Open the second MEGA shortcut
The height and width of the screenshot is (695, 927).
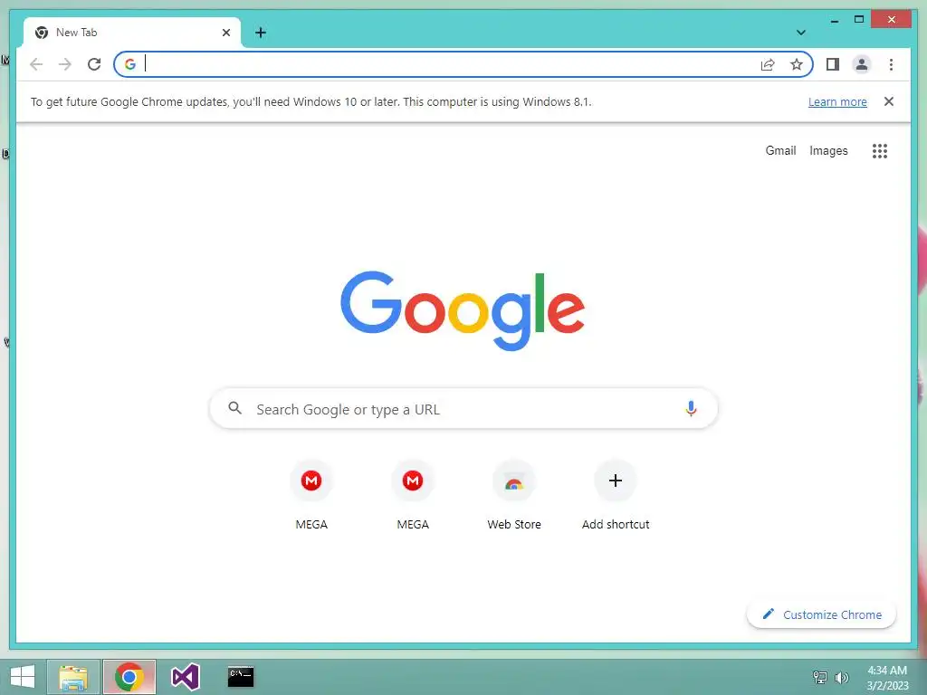413,497
